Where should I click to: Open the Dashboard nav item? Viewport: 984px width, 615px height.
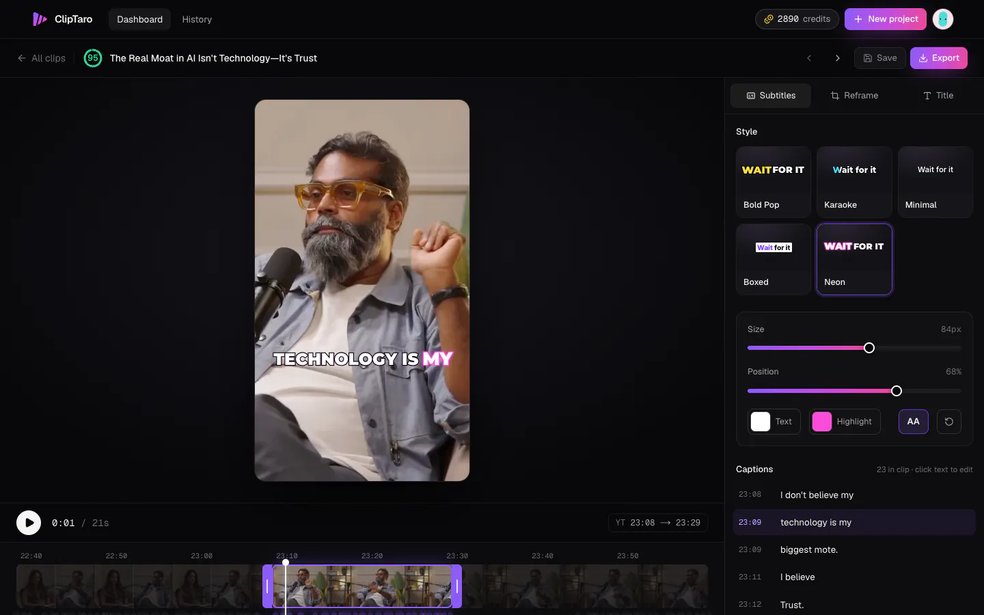pos(139,19)
